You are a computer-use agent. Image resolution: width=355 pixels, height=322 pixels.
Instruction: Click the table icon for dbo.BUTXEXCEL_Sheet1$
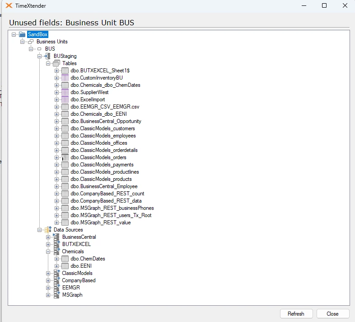(x=65, y=71)
